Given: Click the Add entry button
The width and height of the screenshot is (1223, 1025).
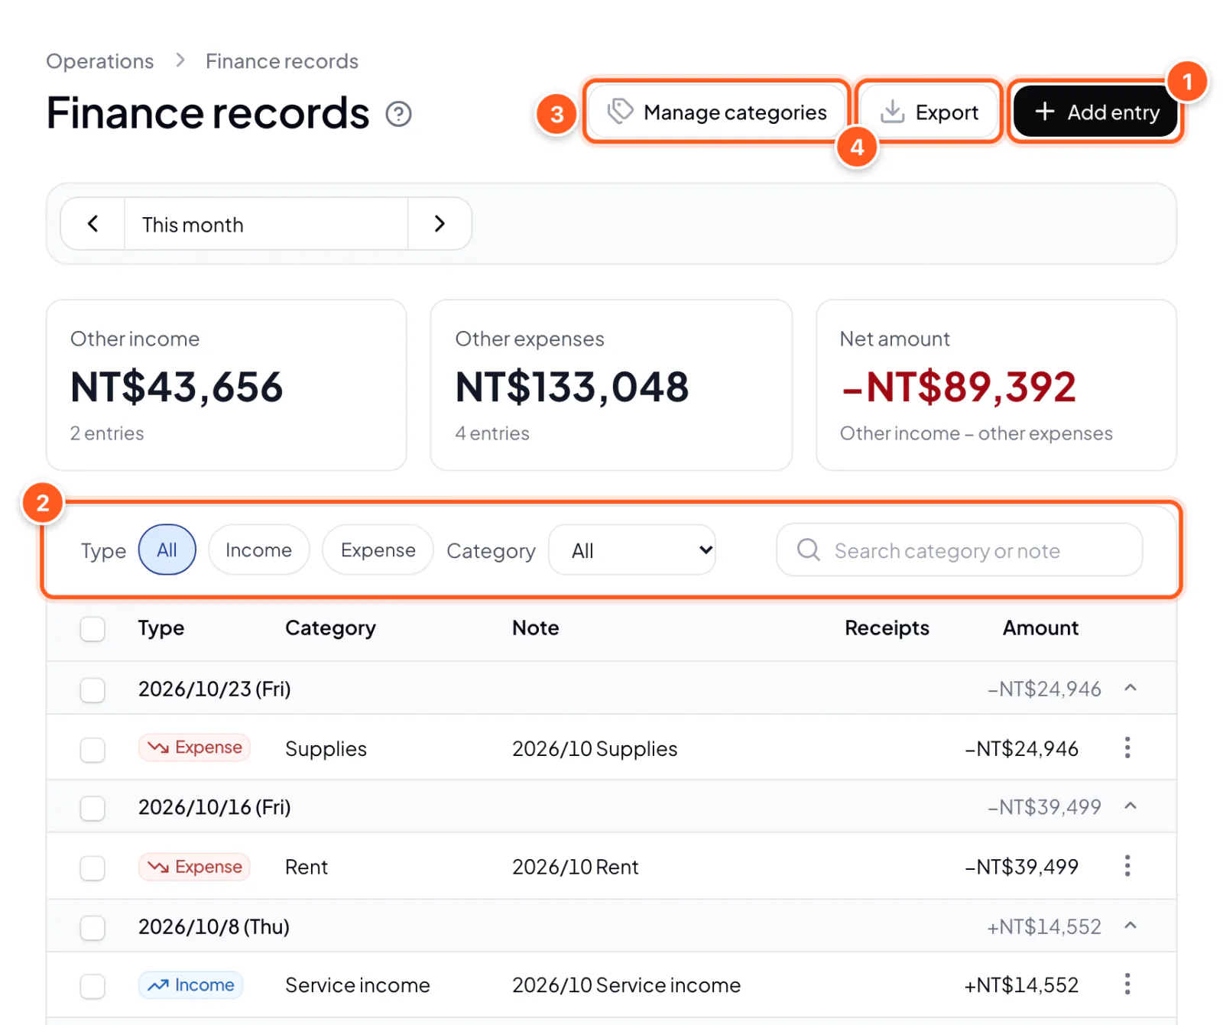Looking at the screenshot, I should pyautogui.click(x=1095, y=112).
